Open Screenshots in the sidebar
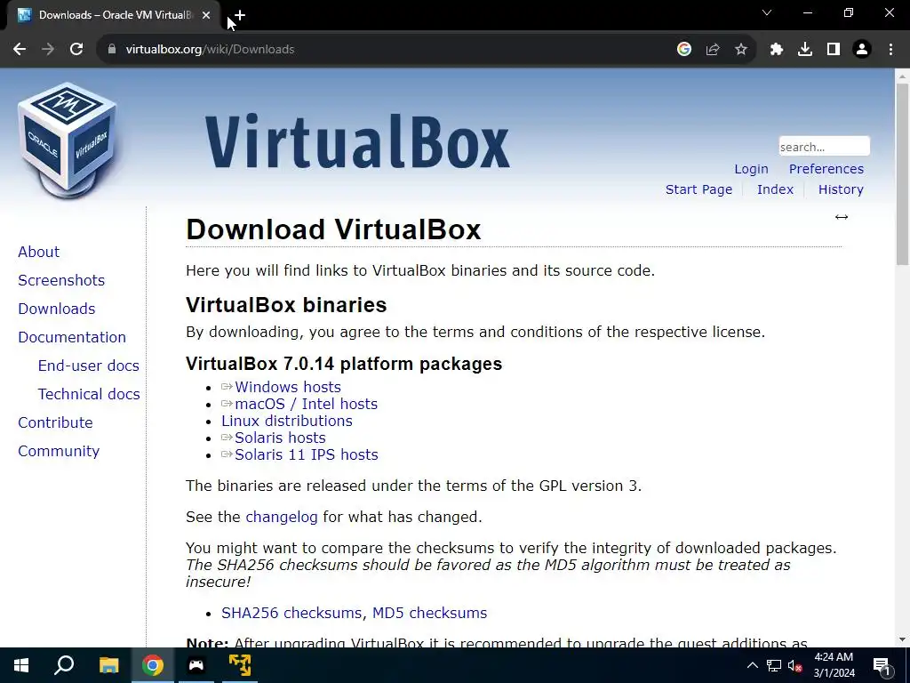The width and height of the screenshot is (910, 683). [x=61, y=280]
